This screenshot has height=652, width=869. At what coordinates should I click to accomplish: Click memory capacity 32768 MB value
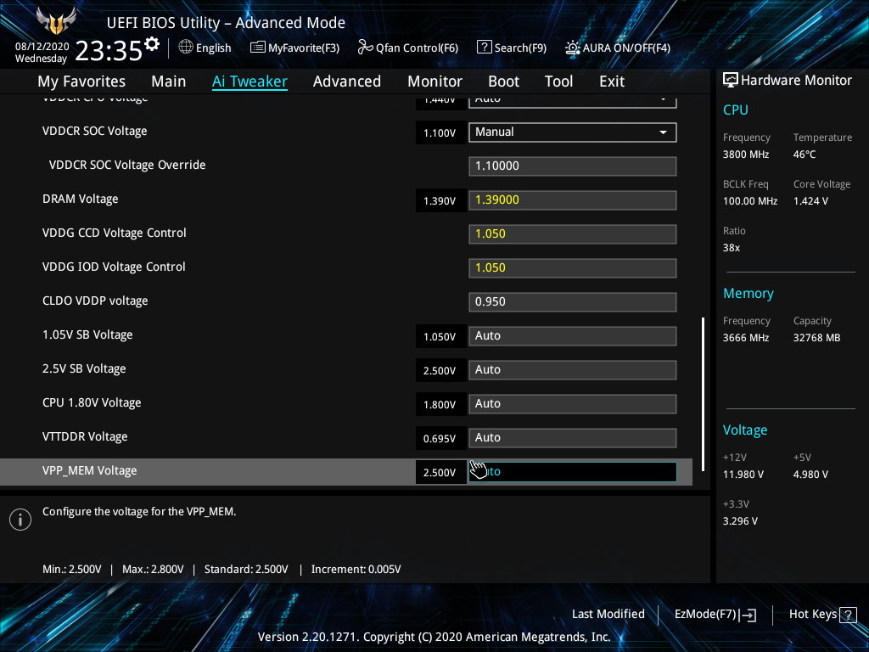pos(816,338)
